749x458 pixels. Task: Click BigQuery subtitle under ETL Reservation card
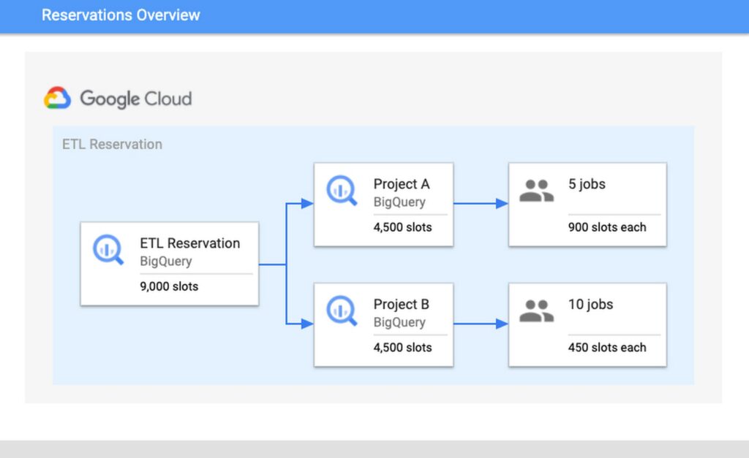[166, 262]
